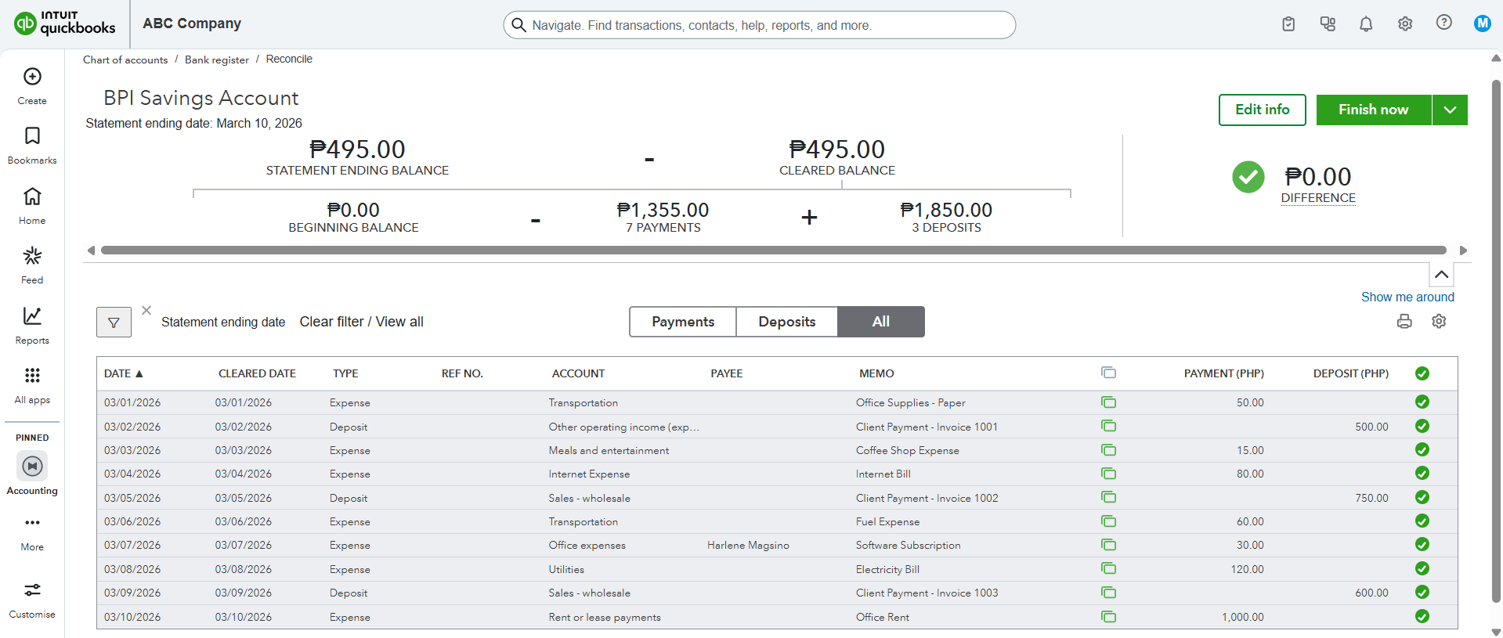Click the horizontal scrollbar under the summary

(x=773, y=251)
